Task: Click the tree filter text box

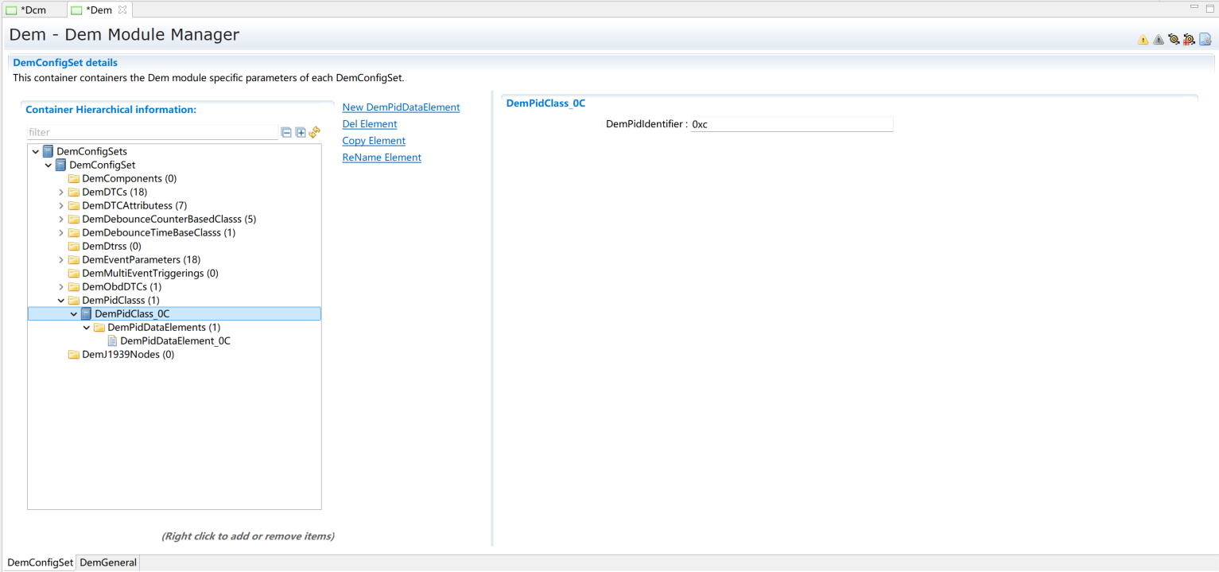Action: (x=151, y=132)
